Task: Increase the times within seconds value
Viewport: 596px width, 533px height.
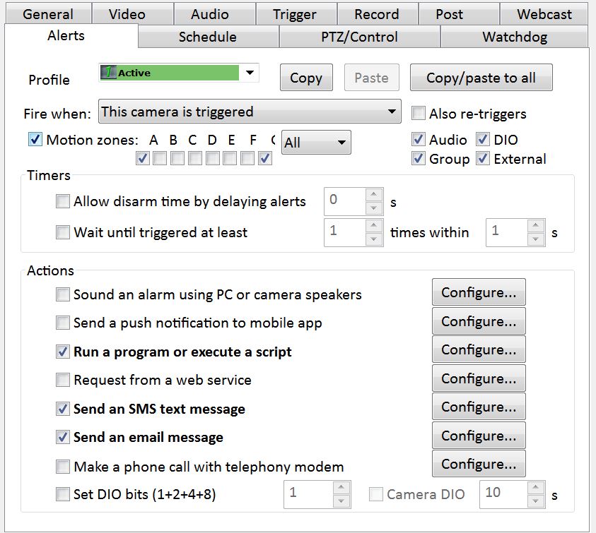Action: [x=536, y=226]
